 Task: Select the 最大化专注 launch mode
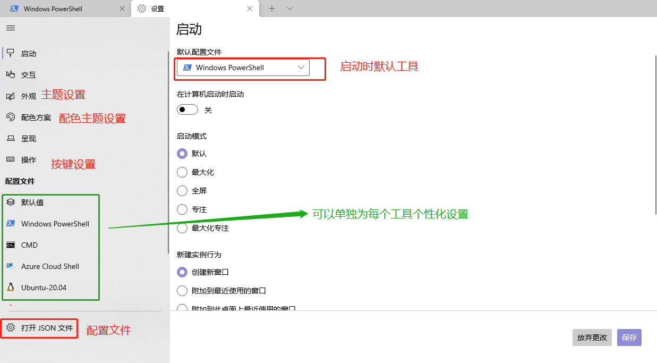point(182,228)
